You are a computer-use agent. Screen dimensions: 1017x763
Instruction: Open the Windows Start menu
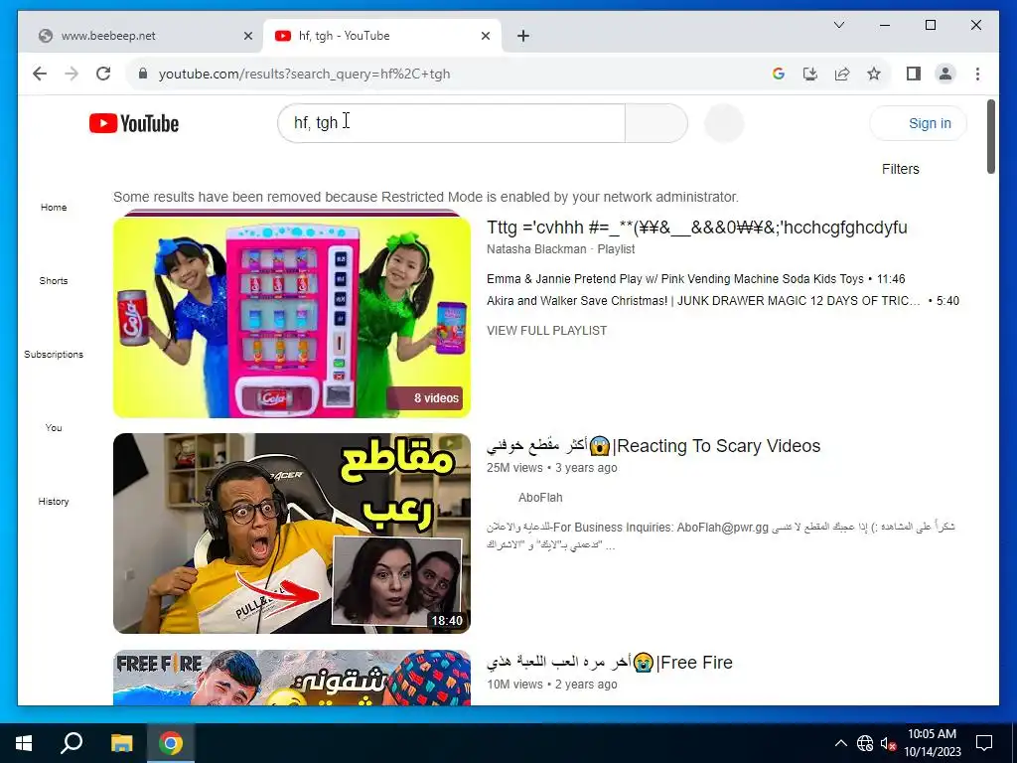[x=24, y=743]
